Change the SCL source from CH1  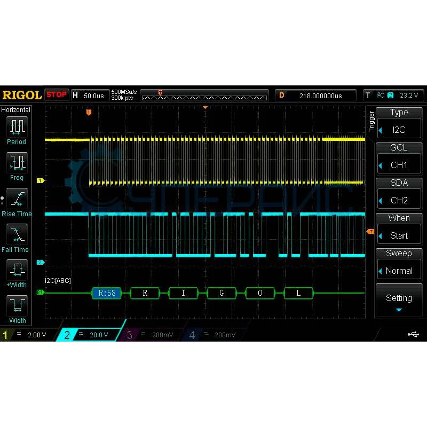tap(399, 159)
